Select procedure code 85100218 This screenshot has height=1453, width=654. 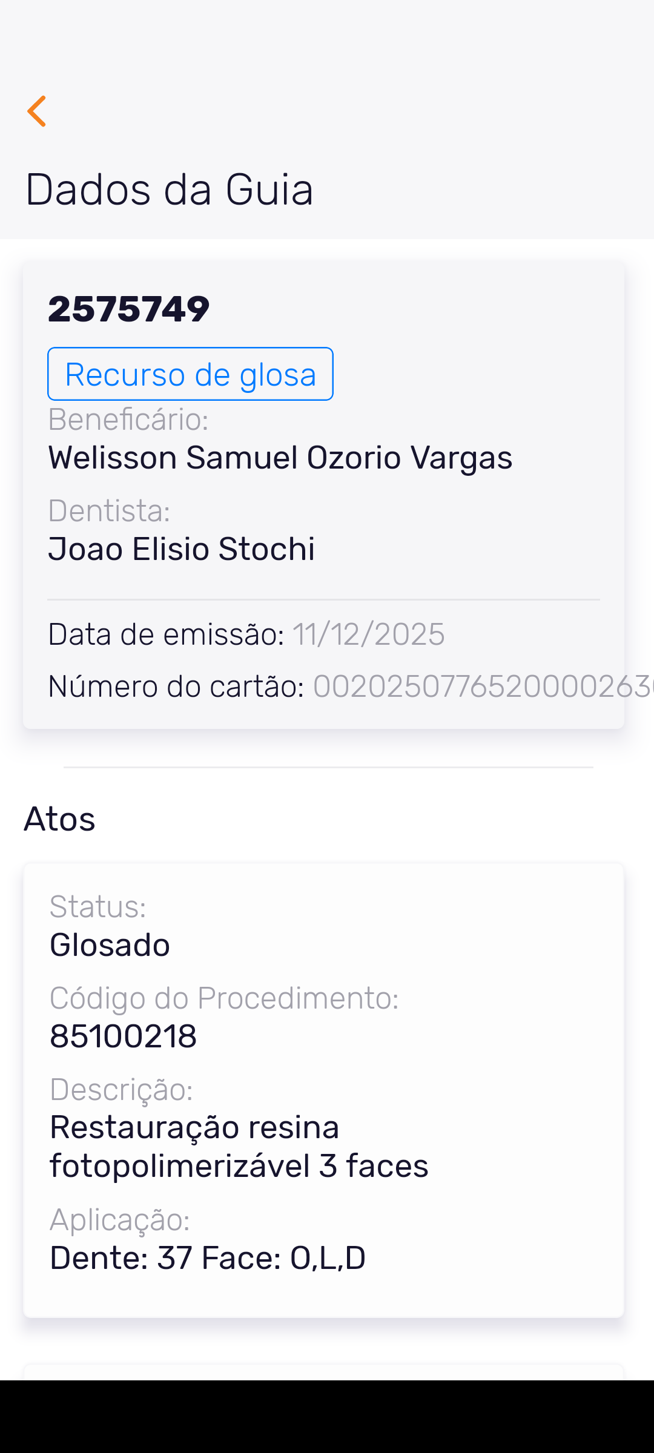pos(124,1036)
